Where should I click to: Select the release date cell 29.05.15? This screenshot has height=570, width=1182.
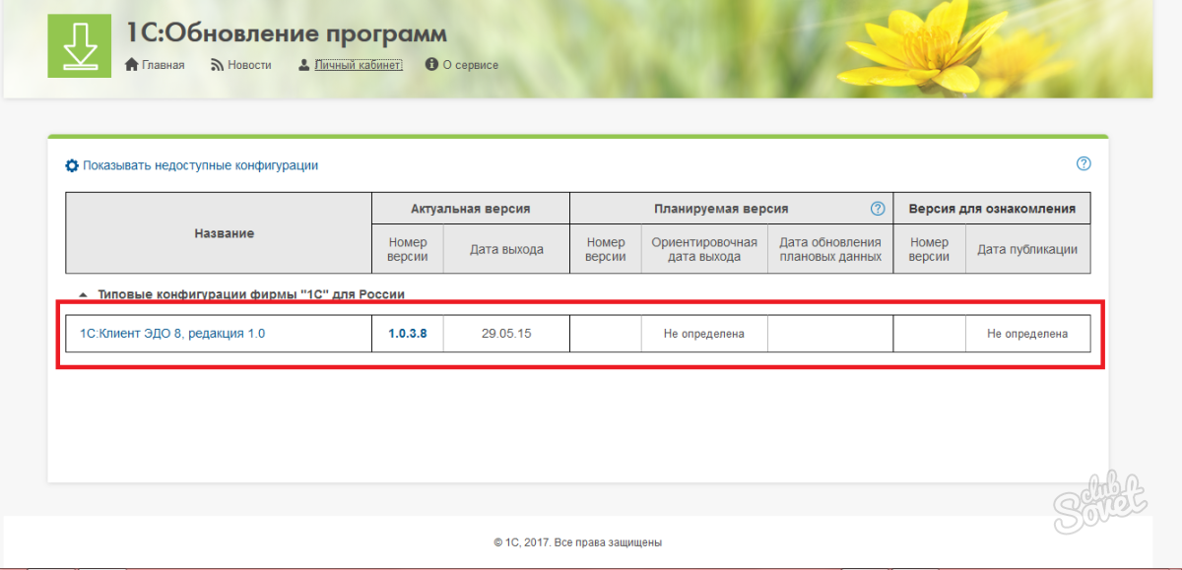pos(506,334)
